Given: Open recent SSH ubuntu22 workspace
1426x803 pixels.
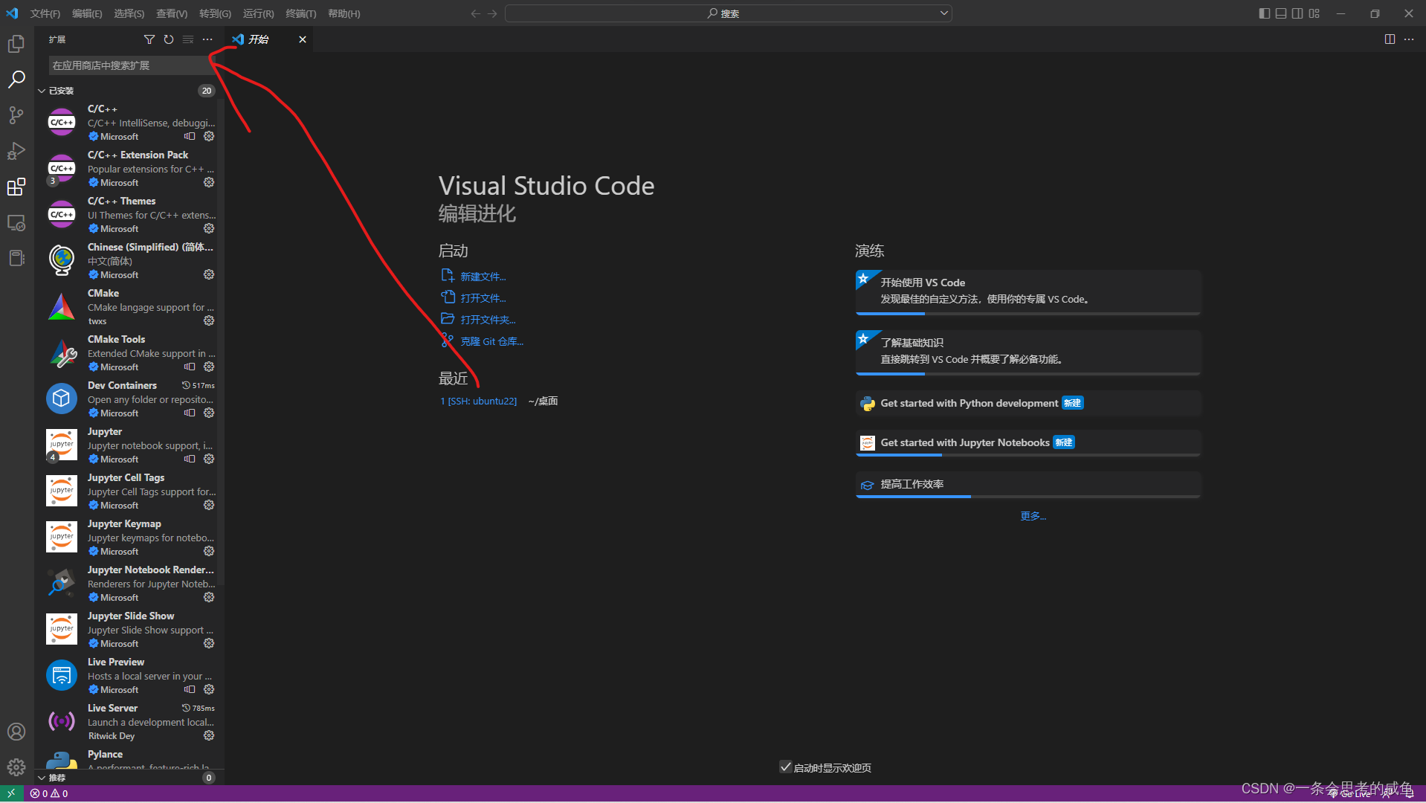Looking at the screenshot, I should [x=479, y=401].
